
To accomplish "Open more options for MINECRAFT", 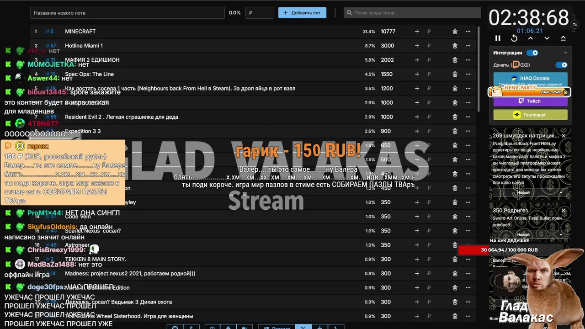I will 468,32.
